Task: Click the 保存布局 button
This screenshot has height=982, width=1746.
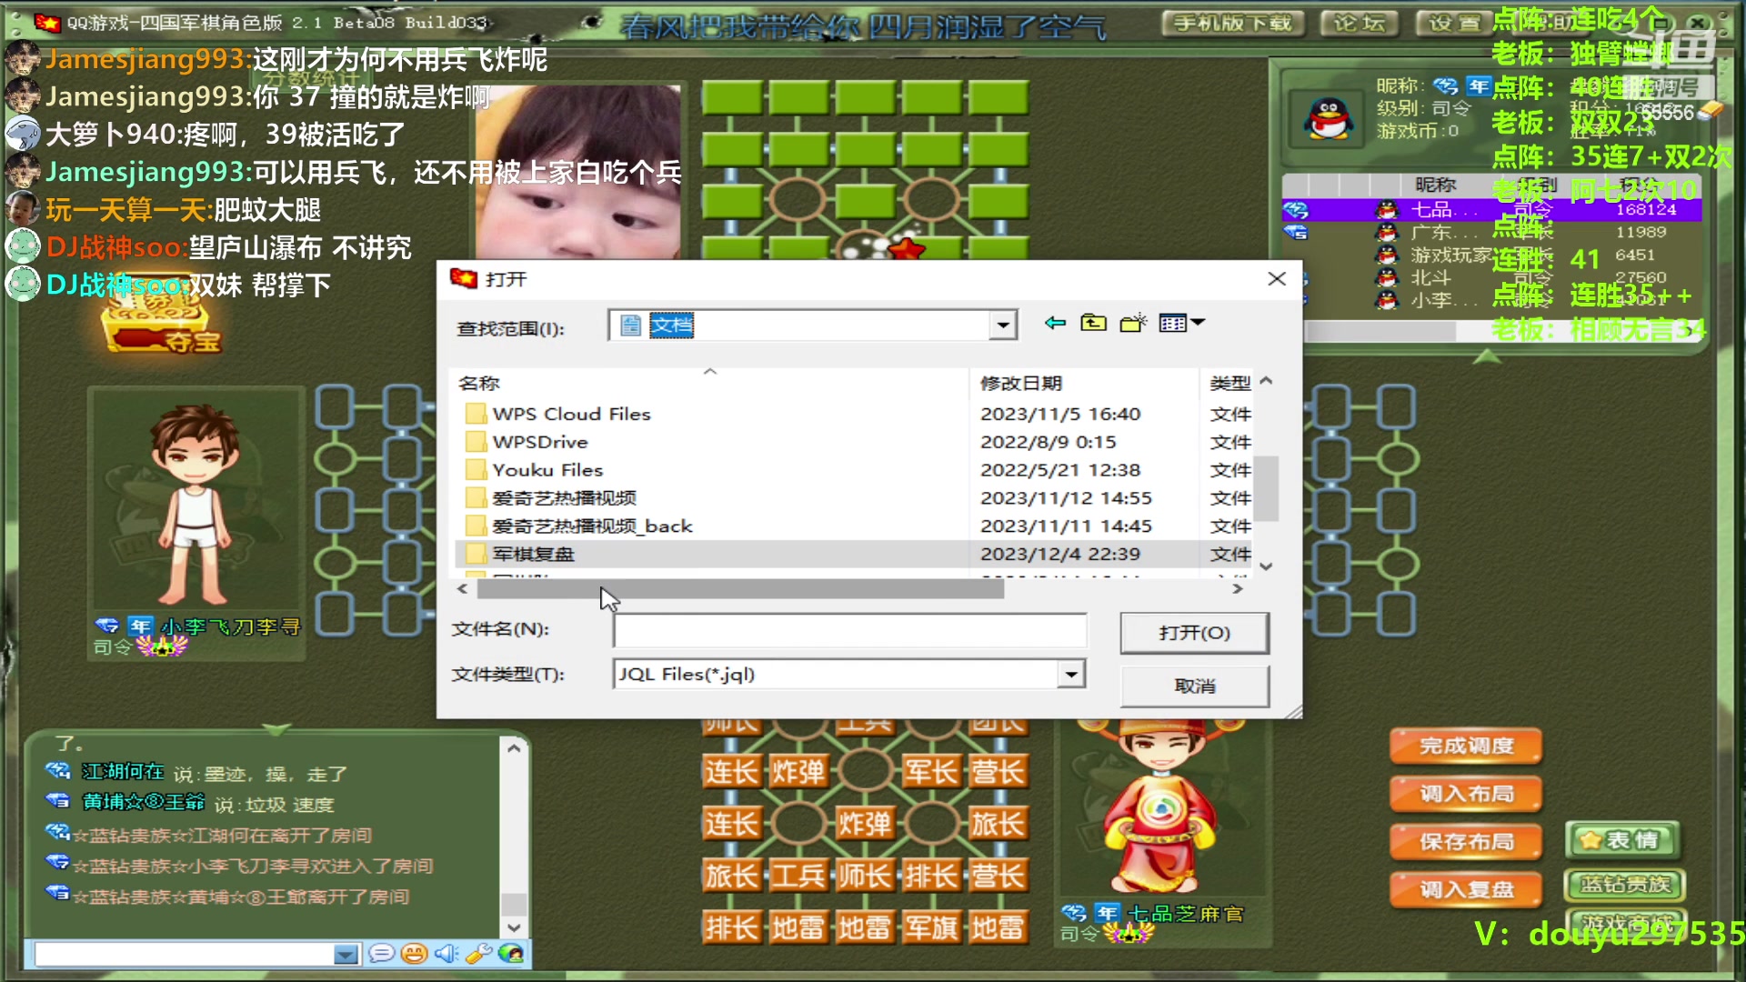Action: pyautogui.click(x=1466, y=842)
